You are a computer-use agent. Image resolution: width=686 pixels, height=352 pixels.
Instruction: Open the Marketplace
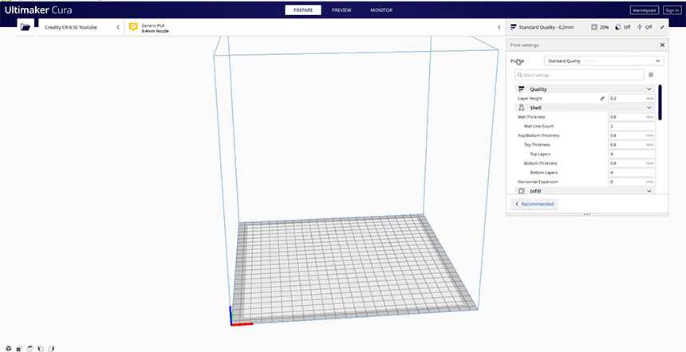coord(645,10)
